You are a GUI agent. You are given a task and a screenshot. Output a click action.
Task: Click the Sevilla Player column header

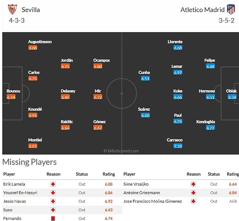point(9,174)
